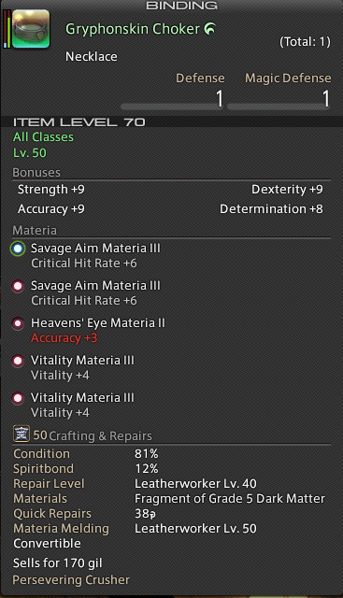Viewport: 343px width, 598px height.
Task: Click the Materia section header
Action: pos(35,231)
